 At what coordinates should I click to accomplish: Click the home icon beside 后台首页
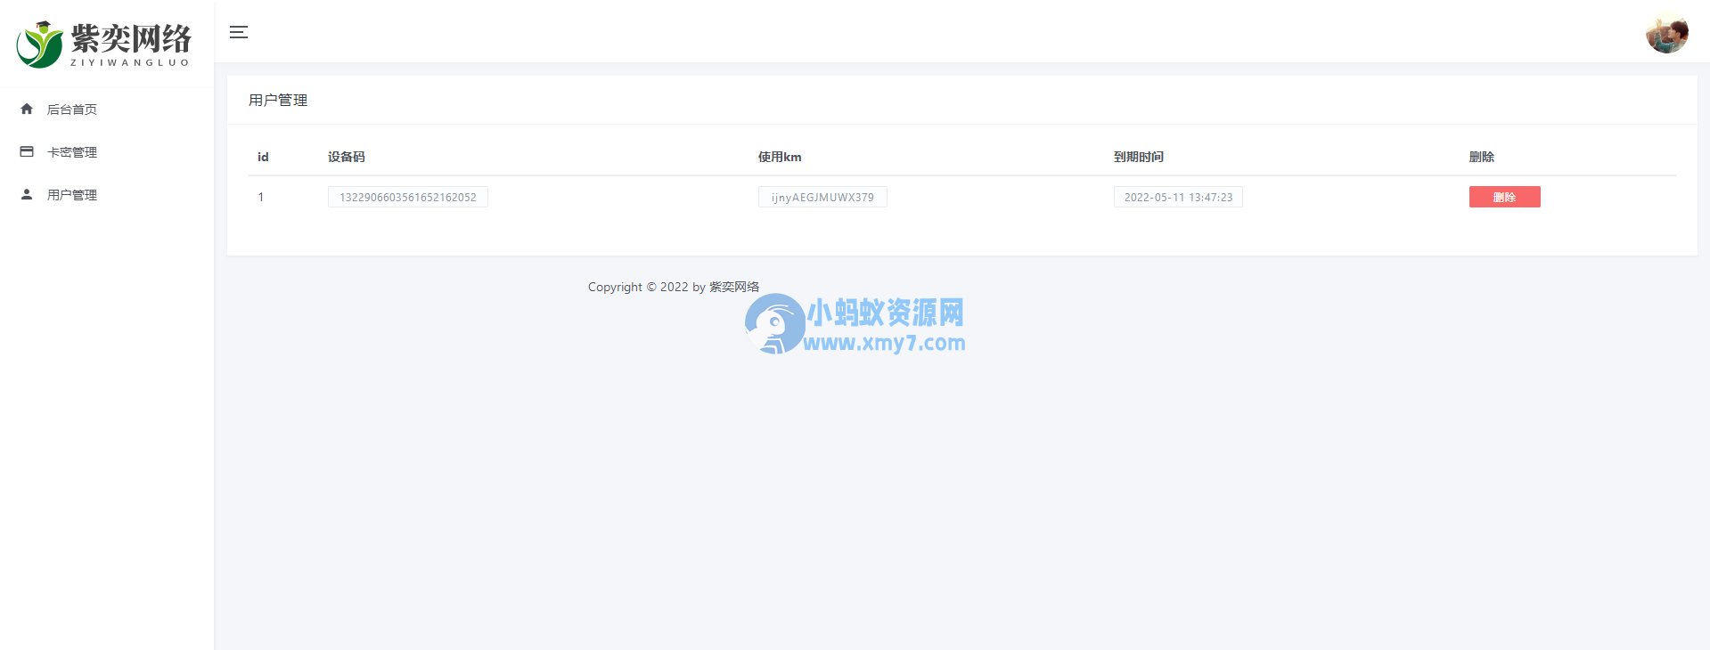27,109
